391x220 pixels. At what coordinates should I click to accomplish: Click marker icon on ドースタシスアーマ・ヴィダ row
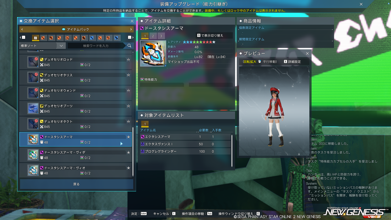[x=129, y=152]
